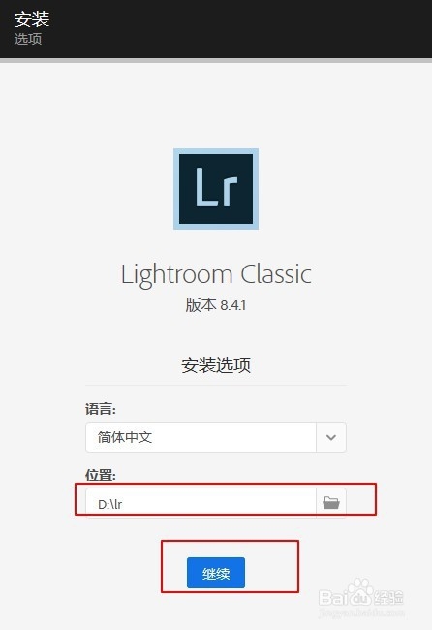Click the 安装选项 section heading
The image size is (432, 630).
[x=216, y=364]
